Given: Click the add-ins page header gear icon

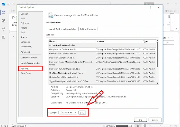Looking at the screenshot, I should (51, 15).
